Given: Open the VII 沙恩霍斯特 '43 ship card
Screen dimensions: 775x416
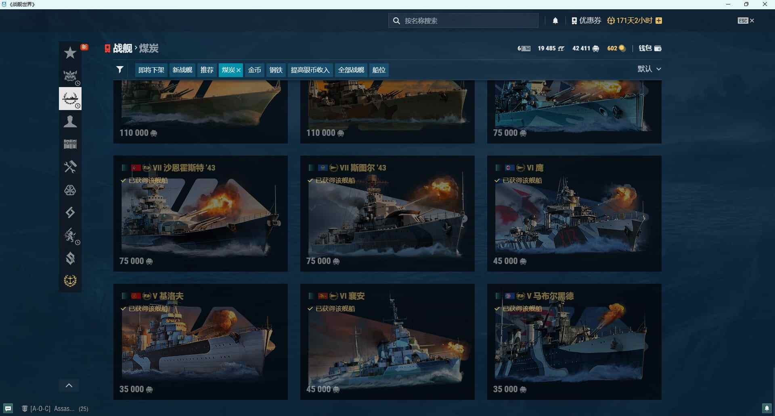Looking at the screenshot, I should pos(201,214).
